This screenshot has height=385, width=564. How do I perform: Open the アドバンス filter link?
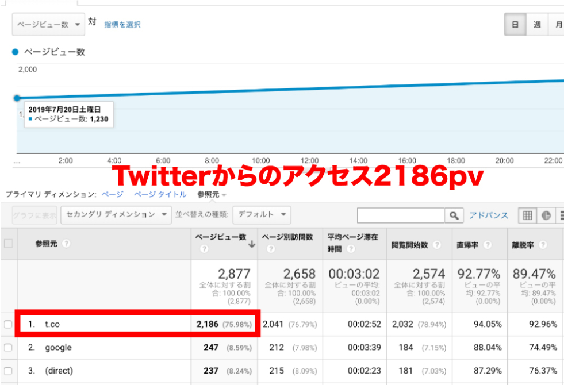(x=489, y=215)
